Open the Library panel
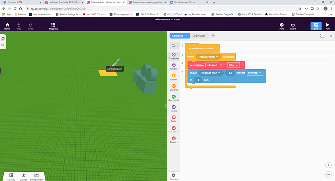 (11, 177)
